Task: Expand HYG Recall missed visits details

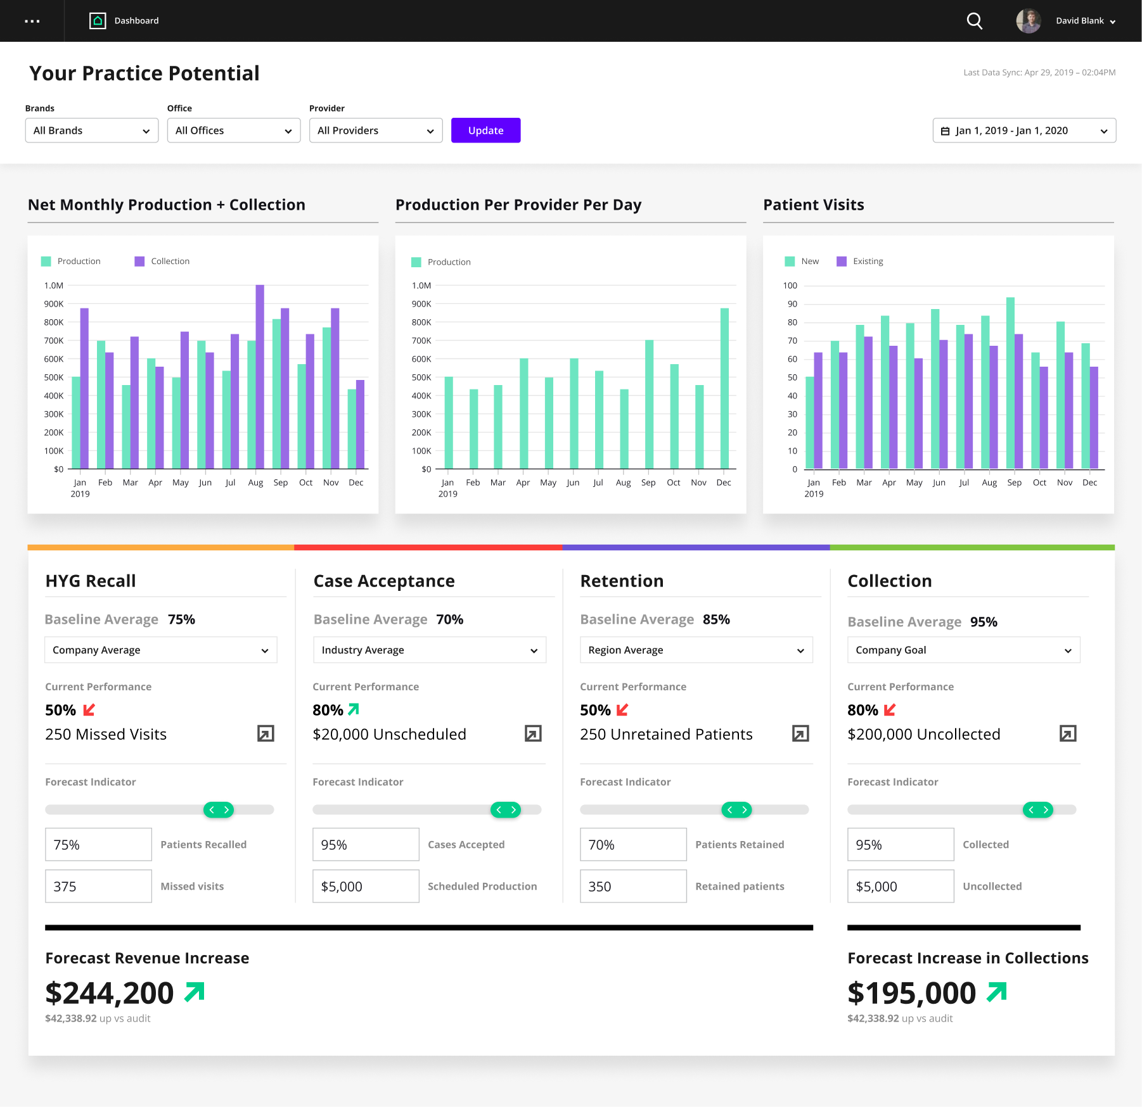Action: point(266,733)
